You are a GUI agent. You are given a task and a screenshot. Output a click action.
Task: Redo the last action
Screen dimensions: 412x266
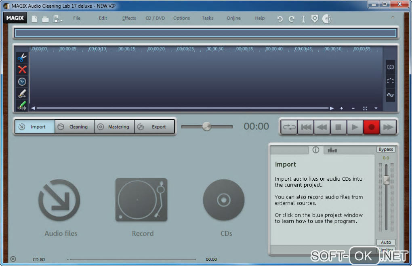point(292,19)
